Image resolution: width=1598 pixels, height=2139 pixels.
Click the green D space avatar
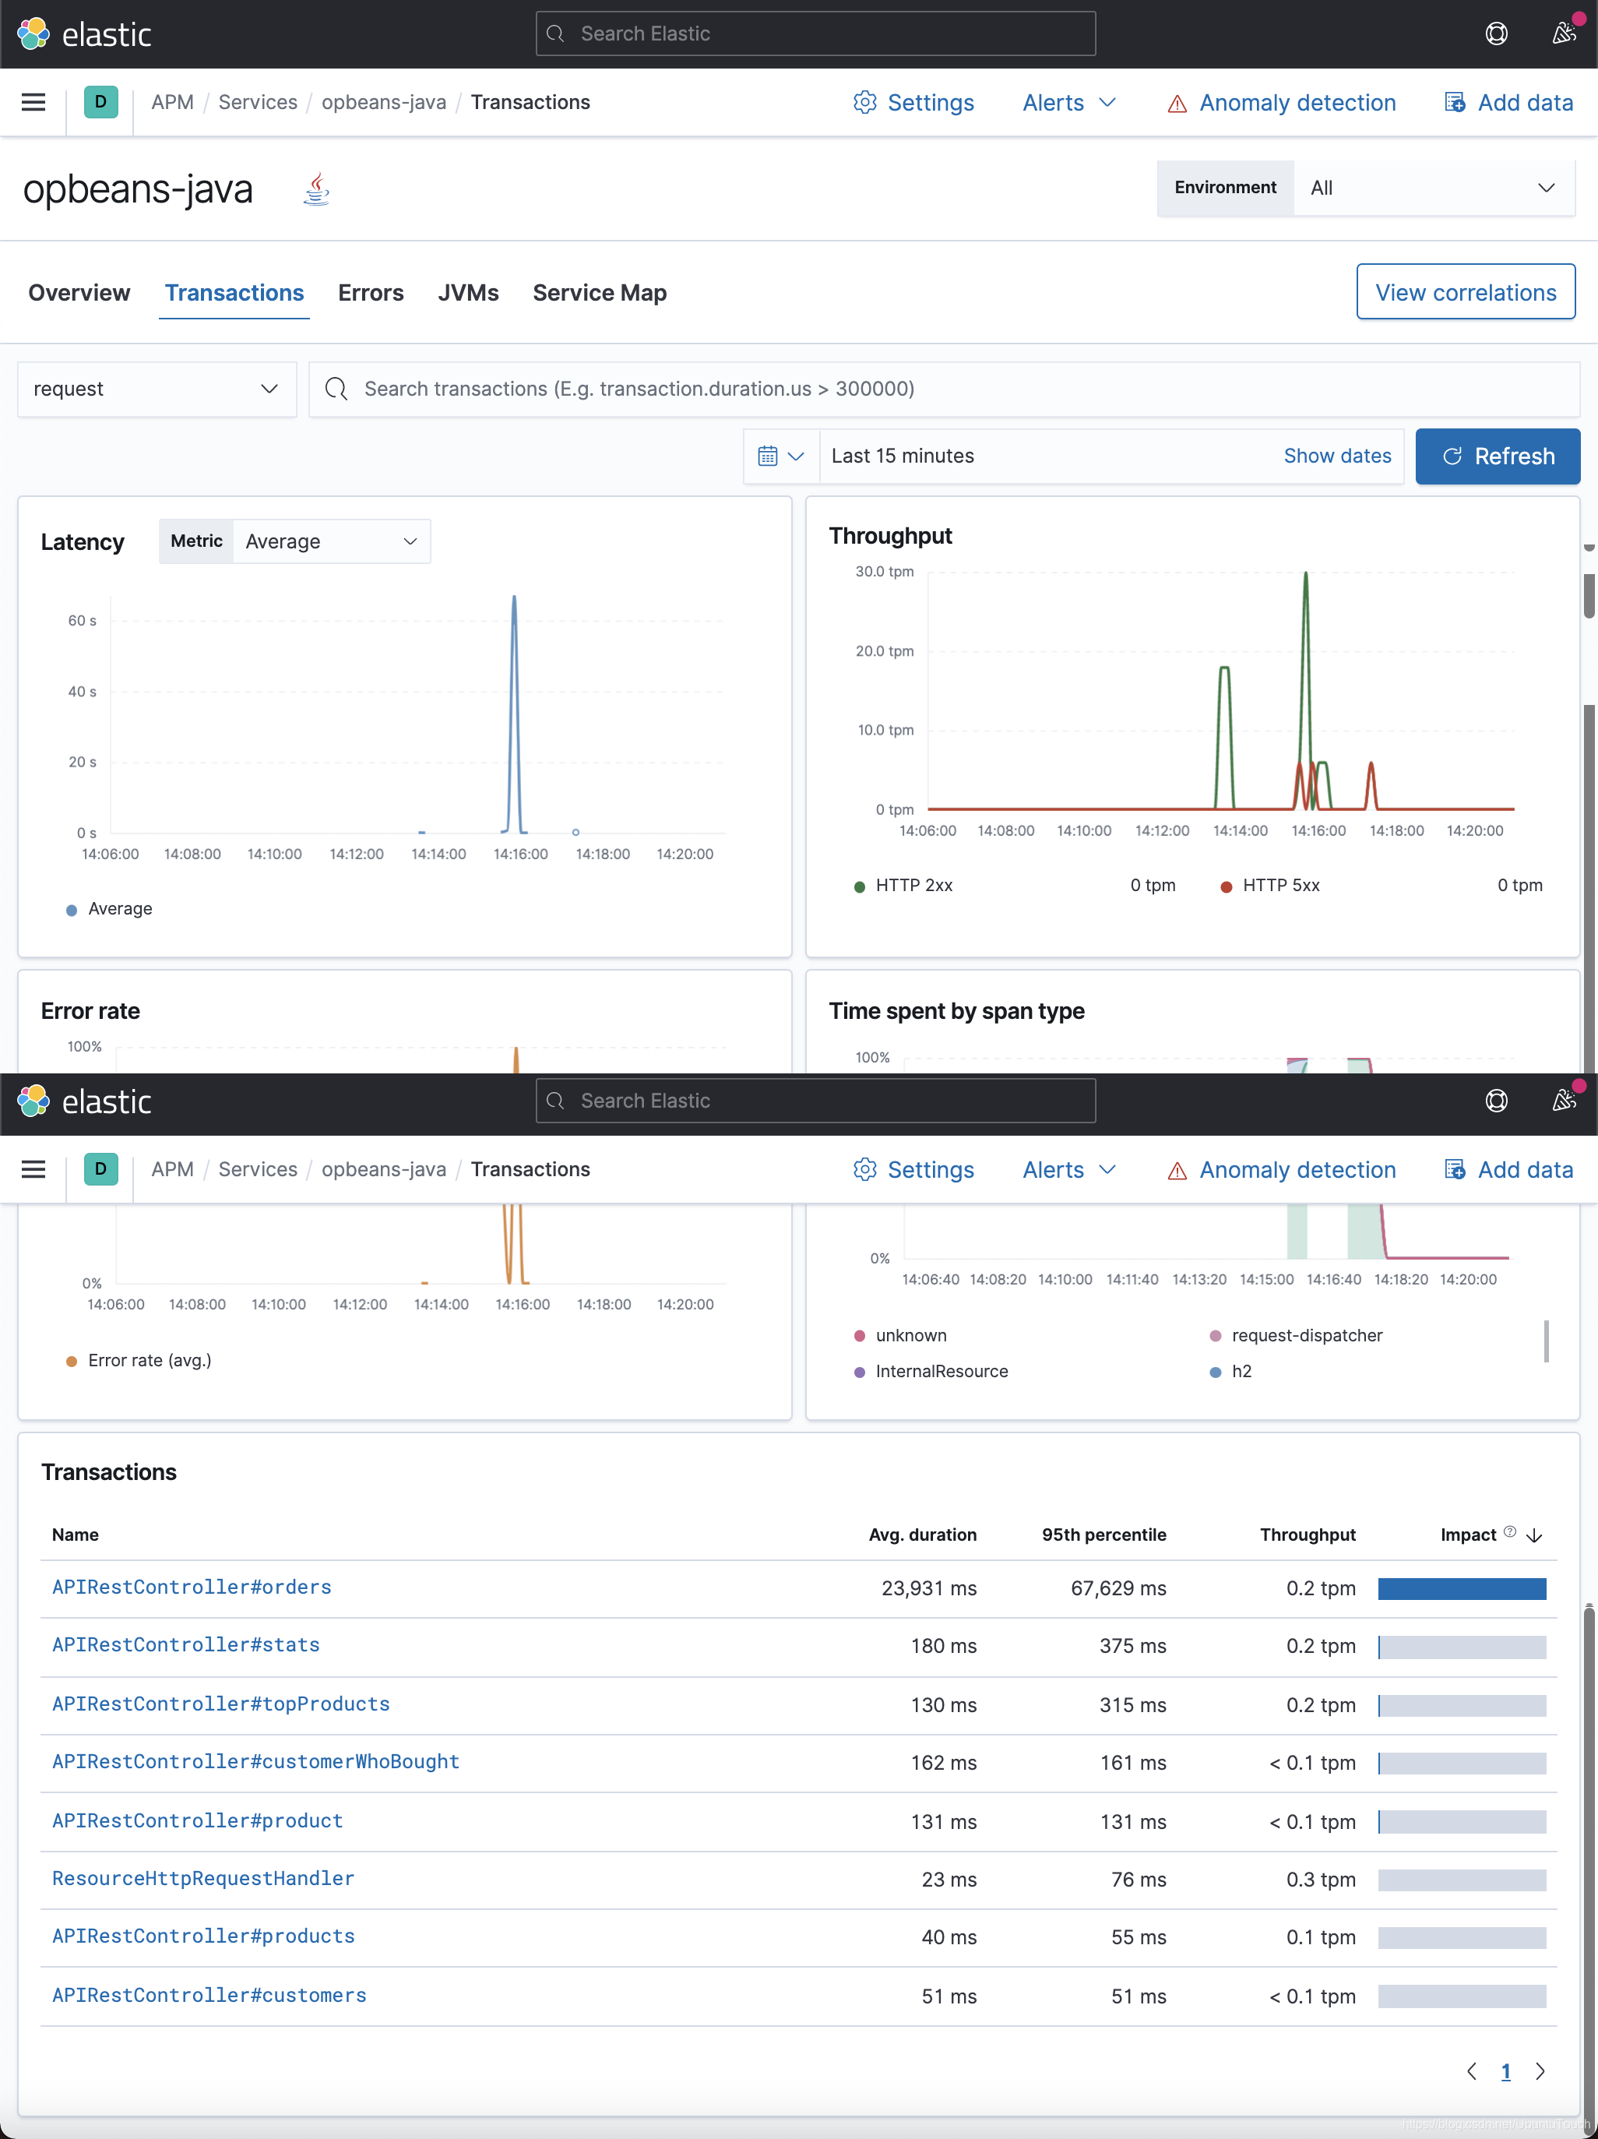click(100, 103)
